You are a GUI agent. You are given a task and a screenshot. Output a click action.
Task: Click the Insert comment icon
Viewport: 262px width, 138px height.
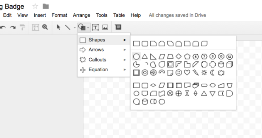click(x=118, y=27)
